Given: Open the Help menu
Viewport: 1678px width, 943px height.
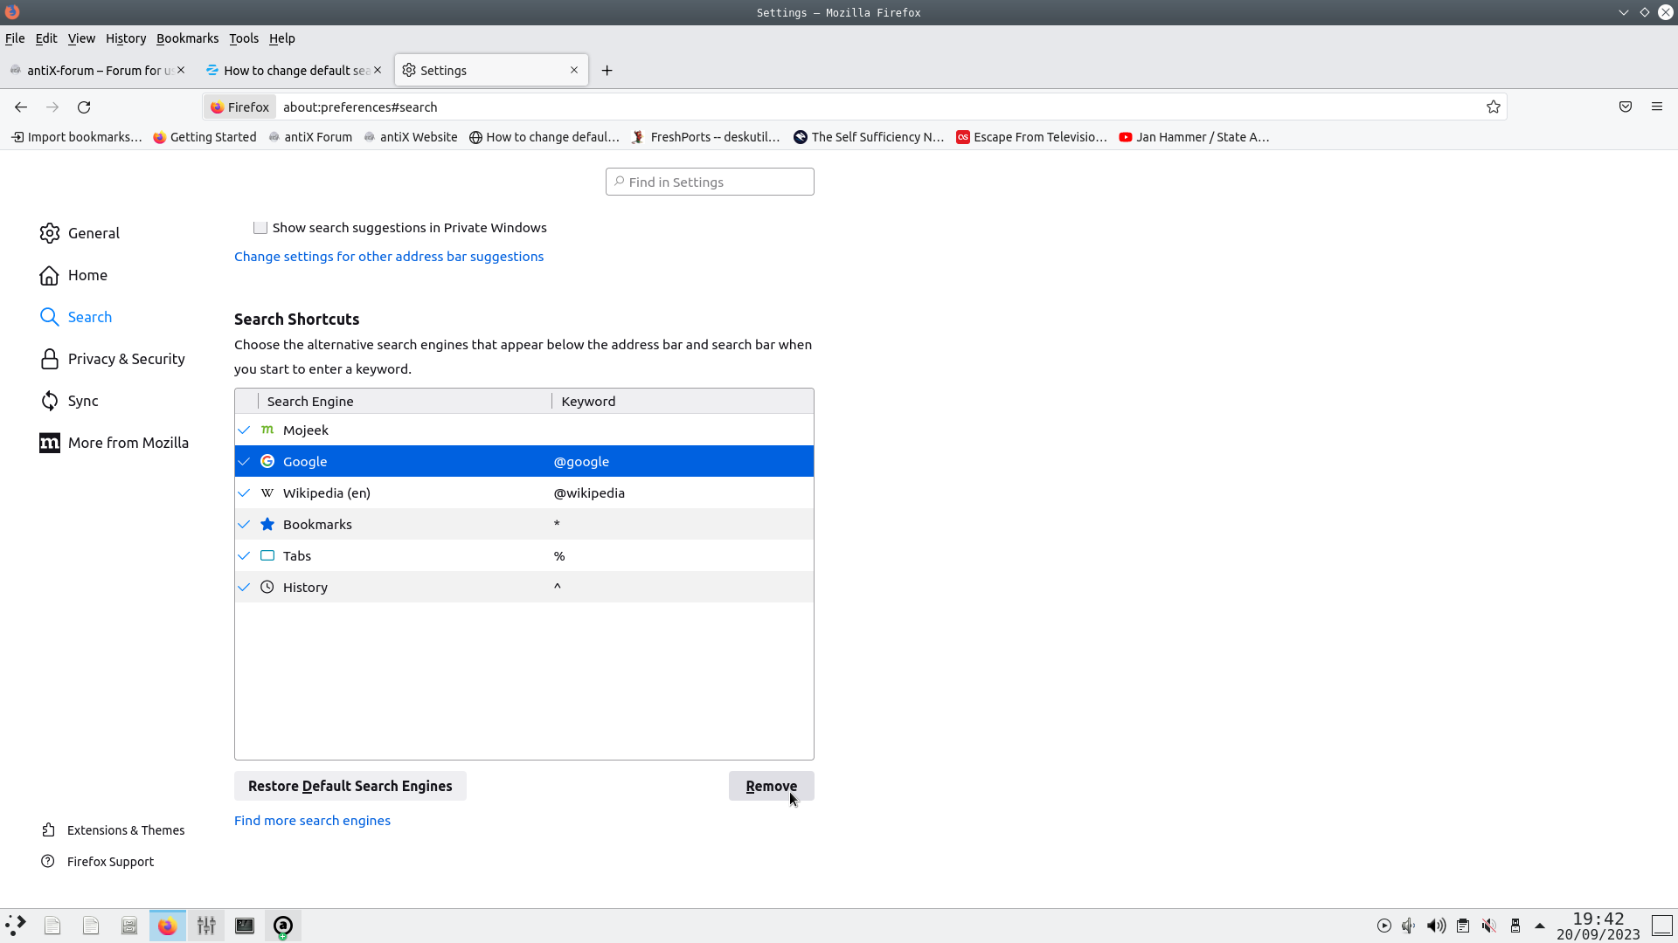Looking at the screenshot, I should coord(281,38).
